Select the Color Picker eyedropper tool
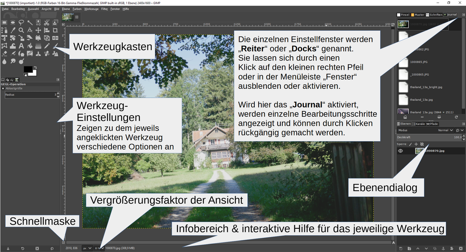 13,30
